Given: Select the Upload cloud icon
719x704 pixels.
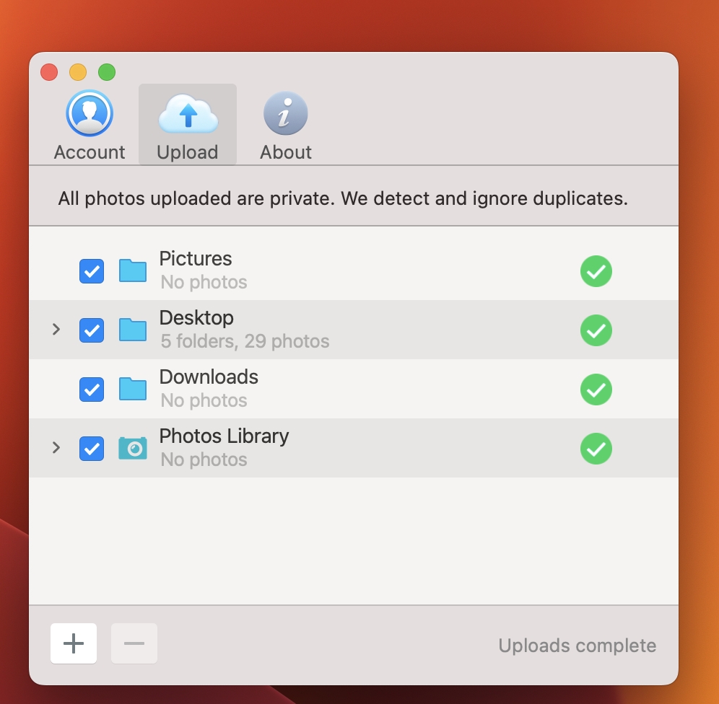Looking at the screenshot, I should coord(187,113).
